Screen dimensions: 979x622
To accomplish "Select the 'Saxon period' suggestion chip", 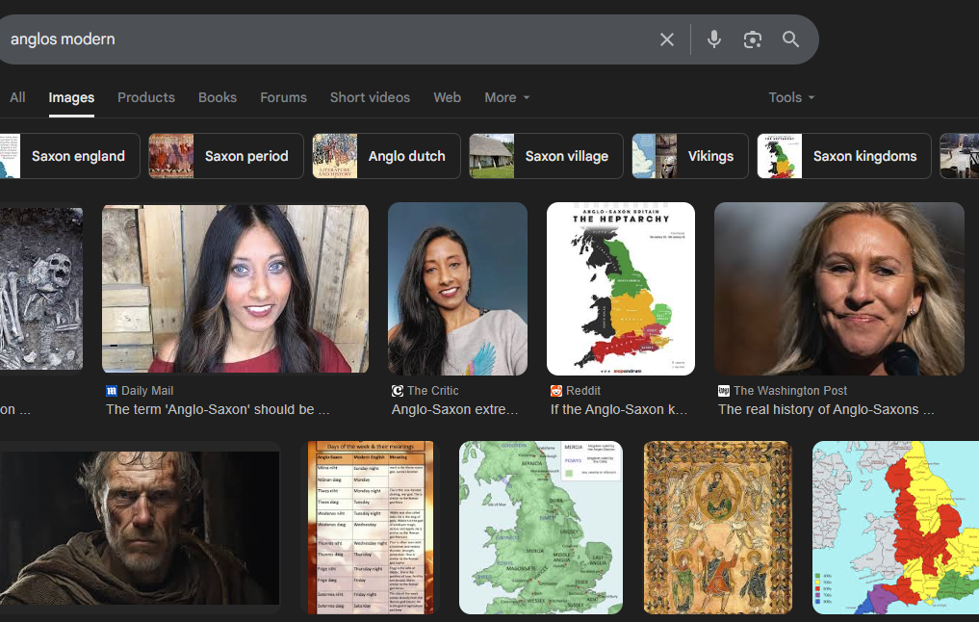I will [226, 156].
